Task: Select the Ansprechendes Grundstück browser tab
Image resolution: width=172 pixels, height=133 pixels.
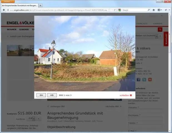Action: point(20,6)
